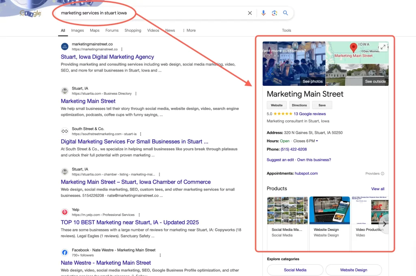Click the search input field
416x276 pixels.
point(150,13)
